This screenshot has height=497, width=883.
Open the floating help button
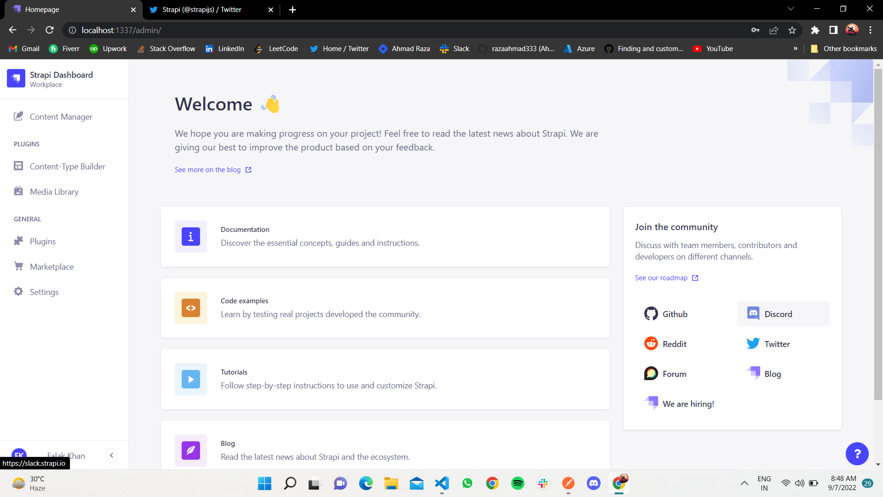click(x=857, y=454)
